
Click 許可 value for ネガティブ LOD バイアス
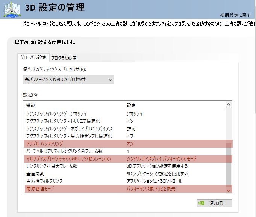coord(131,128)
